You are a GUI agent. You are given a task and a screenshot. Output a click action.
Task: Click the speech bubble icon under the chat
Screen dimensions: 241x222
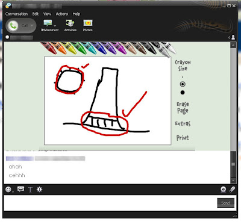coord(20,189)
